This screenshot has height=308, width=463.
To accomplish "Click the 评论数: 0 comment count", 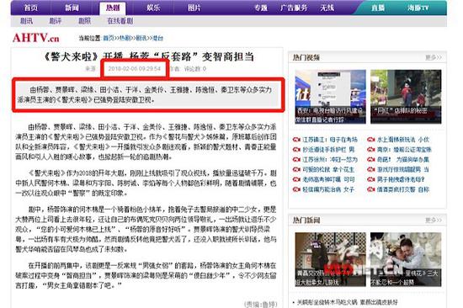I will tap(195, 69).
